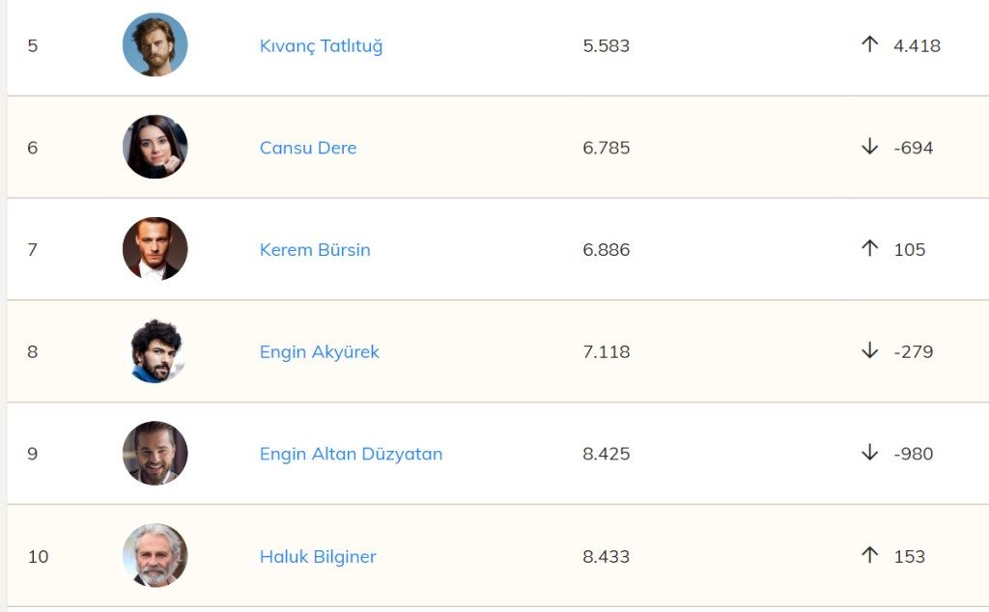Viewport: 989px width, 612px height.
Task: Open Engin Altan Düzyatan's profile
Action: (x=351, y=455)
